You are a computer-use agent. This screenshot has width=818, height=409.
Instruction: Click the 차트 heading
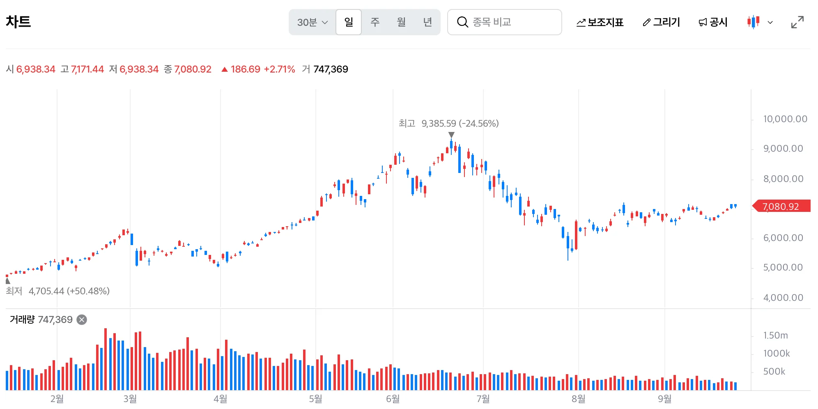pos(18,22)
